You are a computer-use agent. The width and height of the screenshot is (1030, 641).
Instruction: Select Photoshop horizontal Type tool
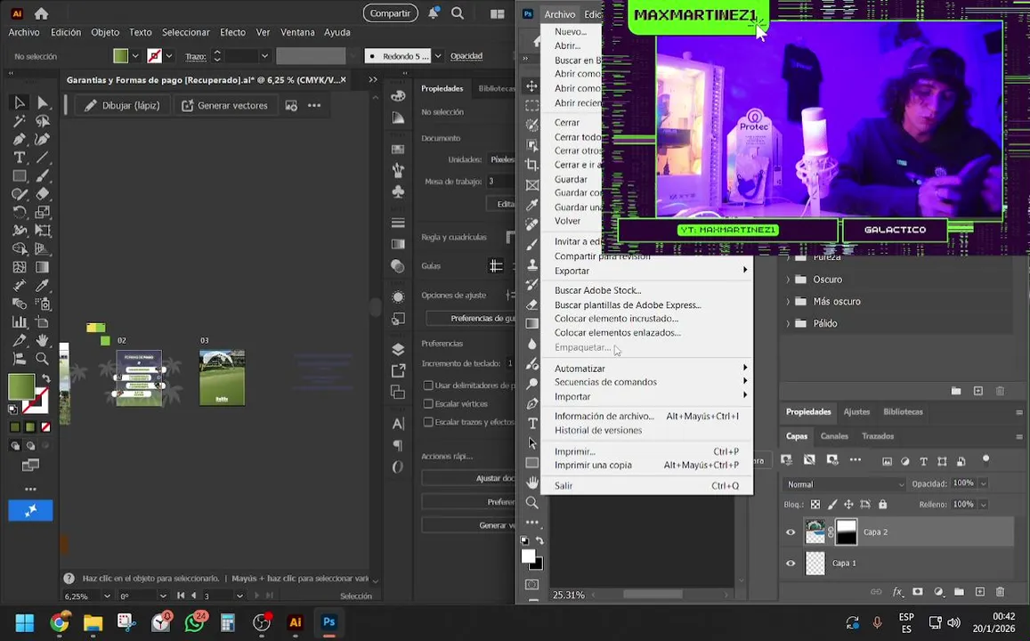[532, 423]
